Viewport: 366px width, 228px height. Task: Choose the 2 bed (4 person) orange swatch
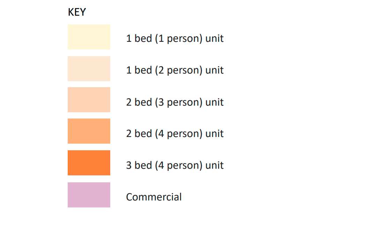pos(89,131)
